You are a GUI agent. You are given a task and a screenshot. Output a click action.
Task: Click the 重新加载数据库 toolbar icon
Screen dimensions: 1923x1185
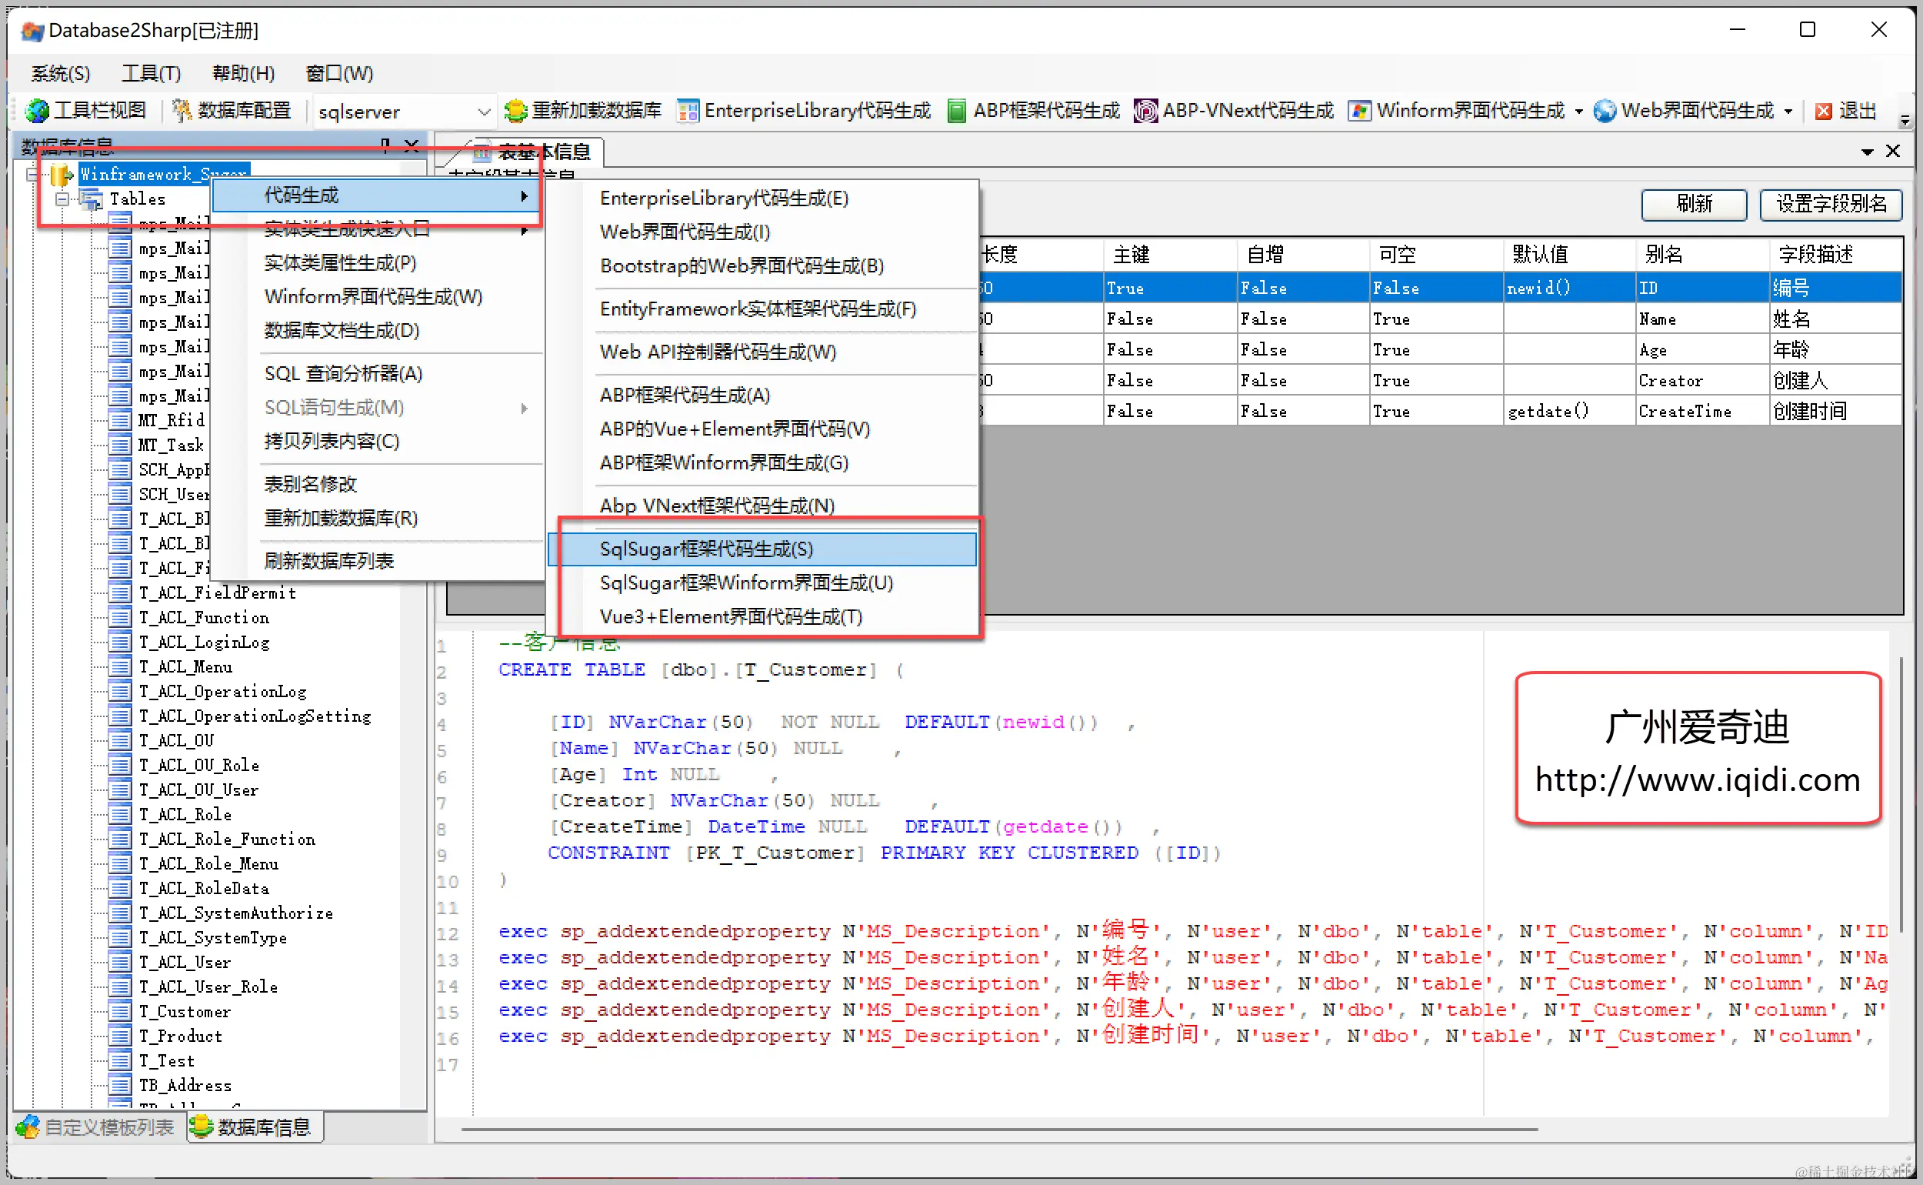tap(515, 112)
